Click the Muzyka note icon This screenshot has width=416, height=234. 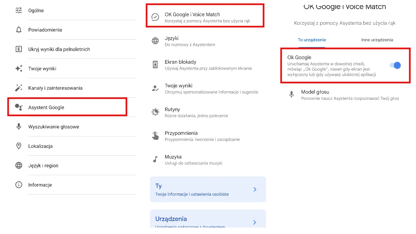point(155,159)
